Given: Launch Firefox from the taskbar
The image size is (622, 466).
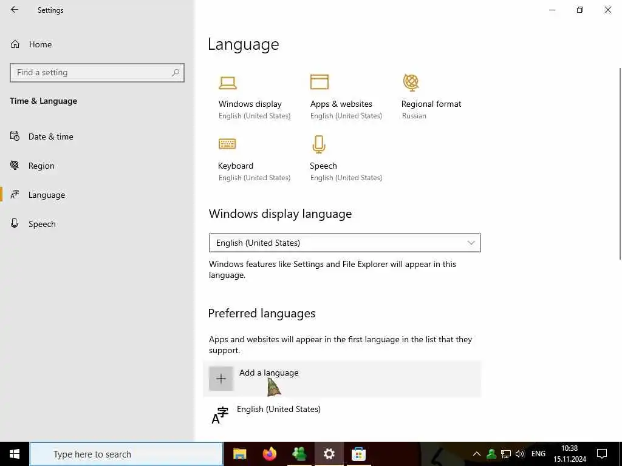Looking at the screenshot, I should (270, 454).
